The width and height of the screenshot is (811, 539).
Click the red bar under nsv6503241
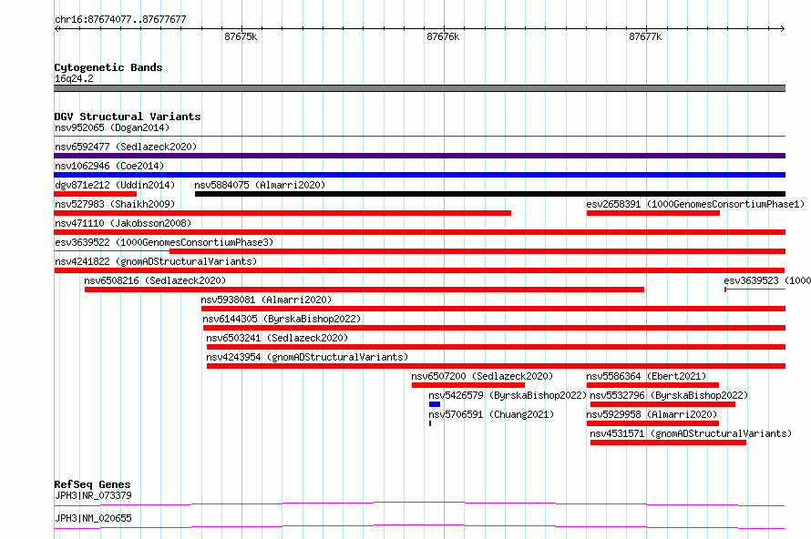pos(496,347)
